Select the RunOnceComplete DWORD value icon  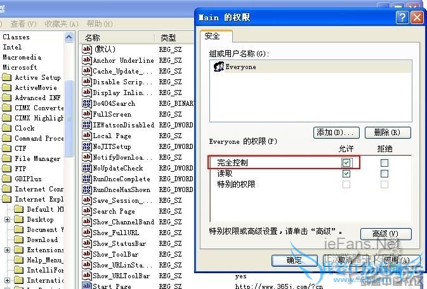point(87,179)
